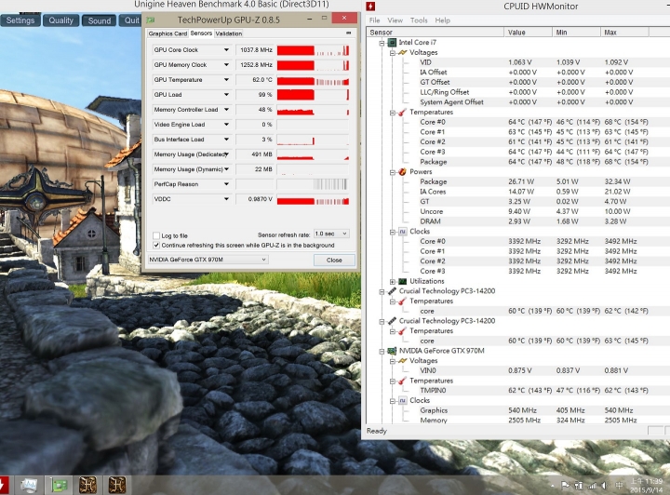Viewport: 670px width, 495px height.
Task: Click the first Heaven benchmark taskbar icon
Action: point(88,485)
